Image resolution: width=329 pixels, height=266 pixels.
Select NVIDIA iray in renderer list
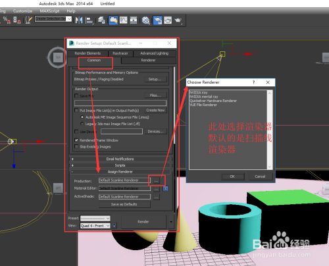pyautogui.click(x=199, y=92)
